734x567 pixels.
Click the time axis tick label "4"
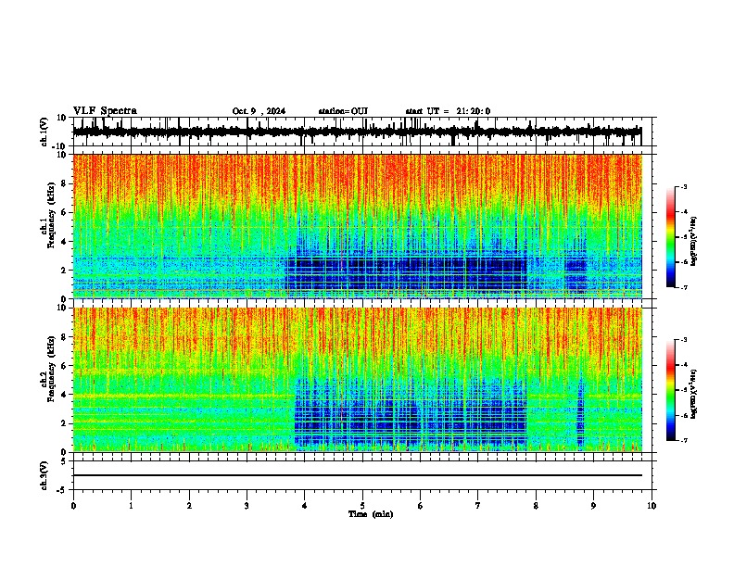tap(304, 506)
